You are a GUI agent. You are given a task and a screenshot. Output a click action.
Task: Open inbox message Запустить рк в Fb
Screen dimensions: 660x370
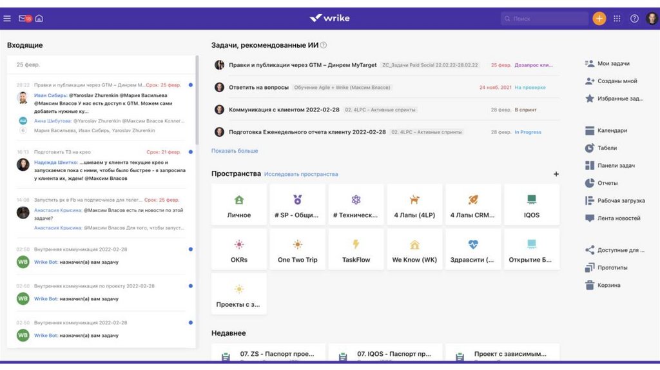pos(101,214)
